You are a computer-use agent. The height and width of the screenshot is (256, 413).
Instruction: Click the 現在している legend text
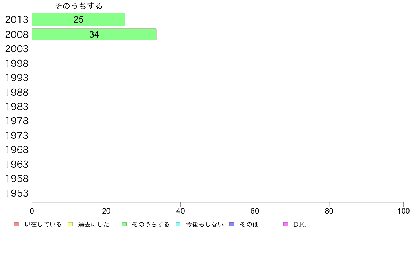click(43, 224)
